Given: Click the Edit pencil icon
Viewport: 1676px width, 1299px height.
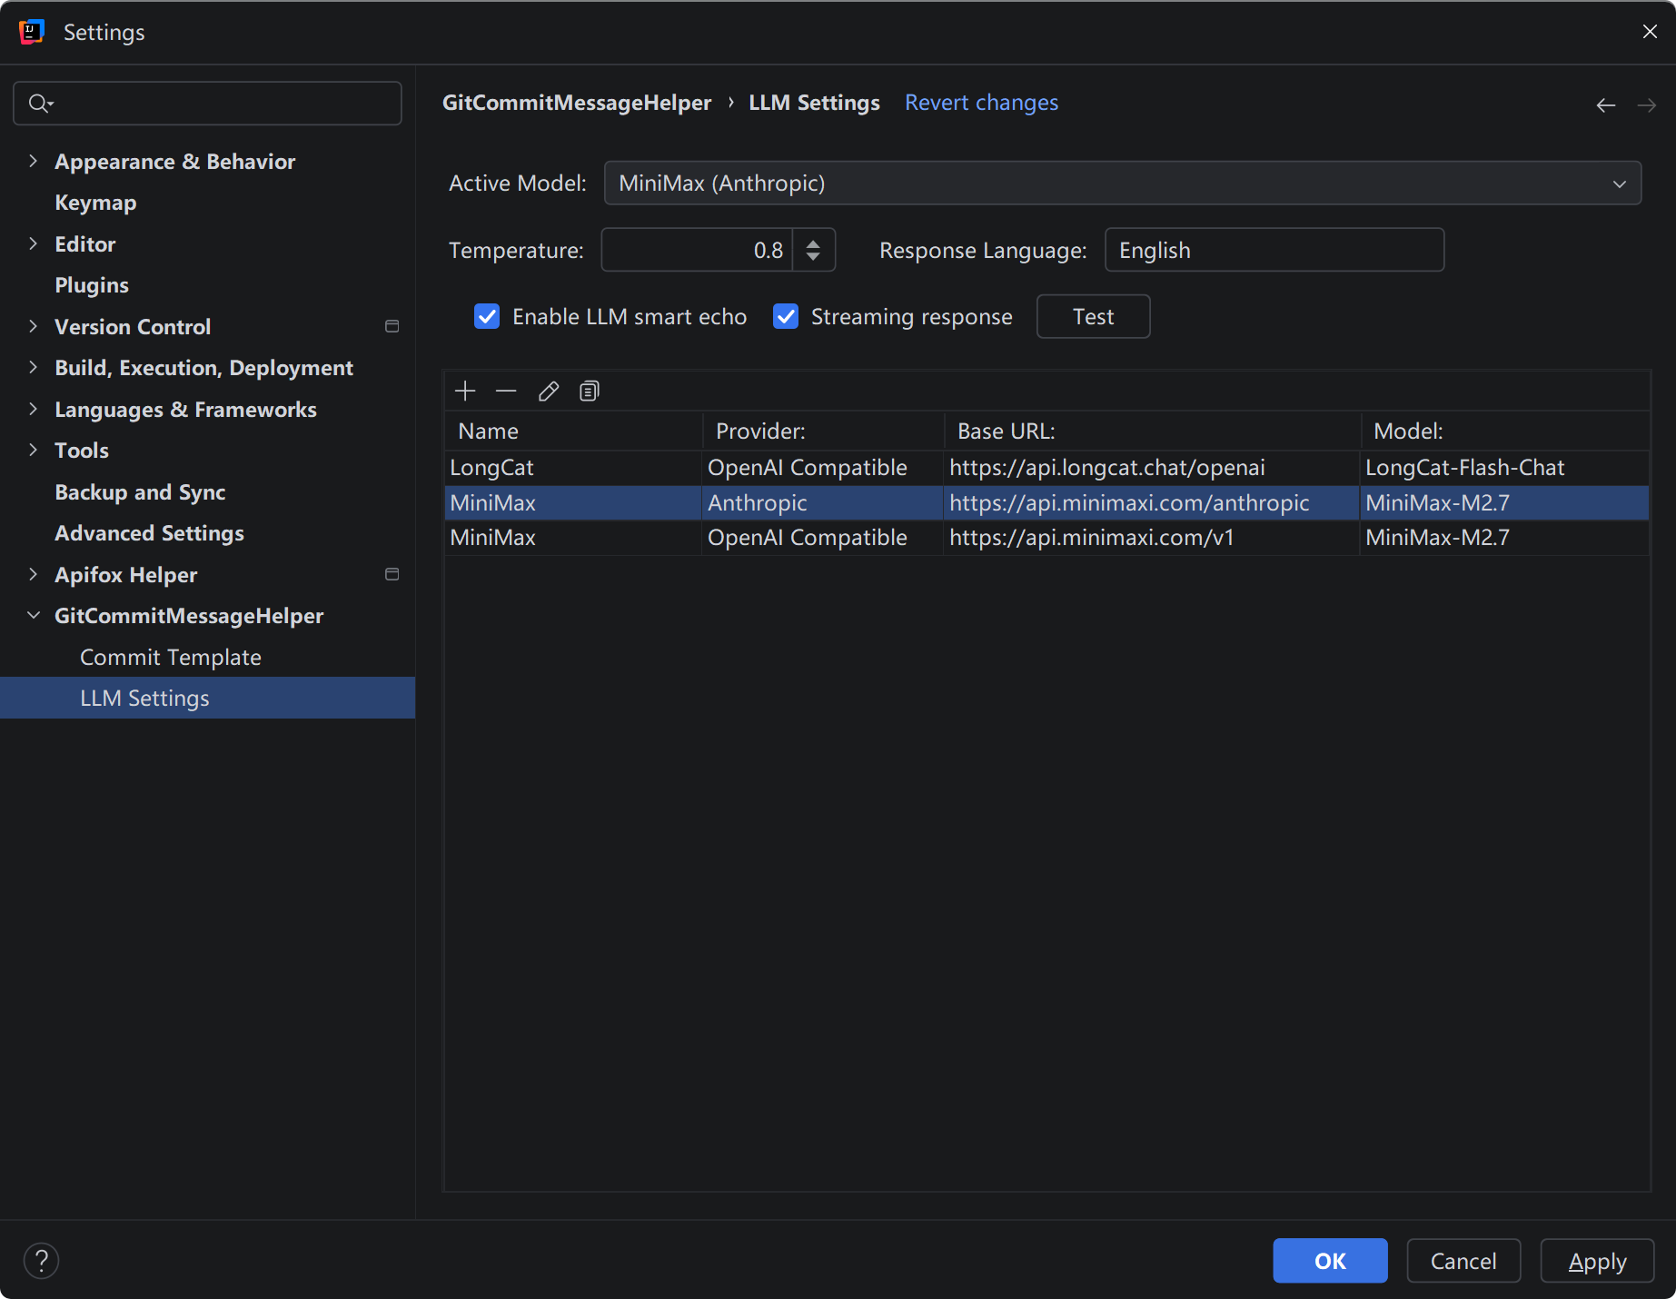Looking at the screenshot, I should tap(548, 391).
